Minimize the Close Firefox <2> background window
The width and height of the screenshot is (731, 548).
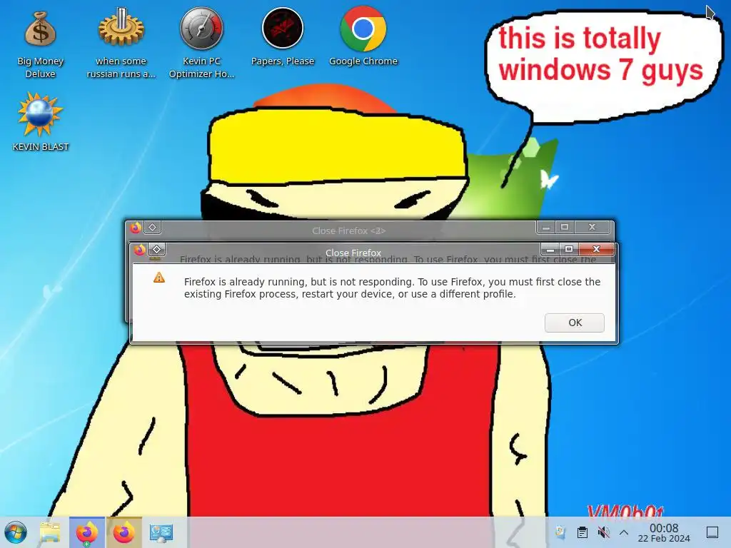click(x=546, y=227)
